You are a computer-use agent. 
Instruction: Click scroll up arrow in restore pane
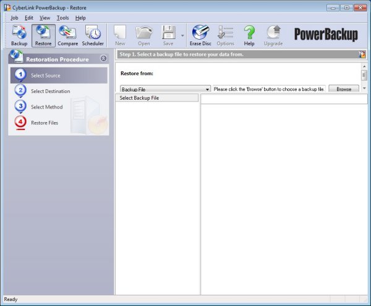[x=364, y=66]
